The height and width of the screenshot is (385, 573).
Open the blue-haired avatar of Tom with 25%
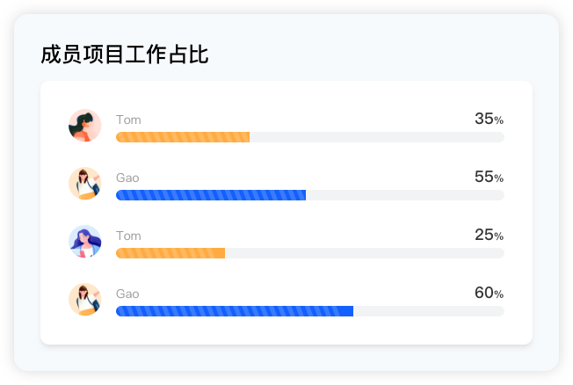84,242
